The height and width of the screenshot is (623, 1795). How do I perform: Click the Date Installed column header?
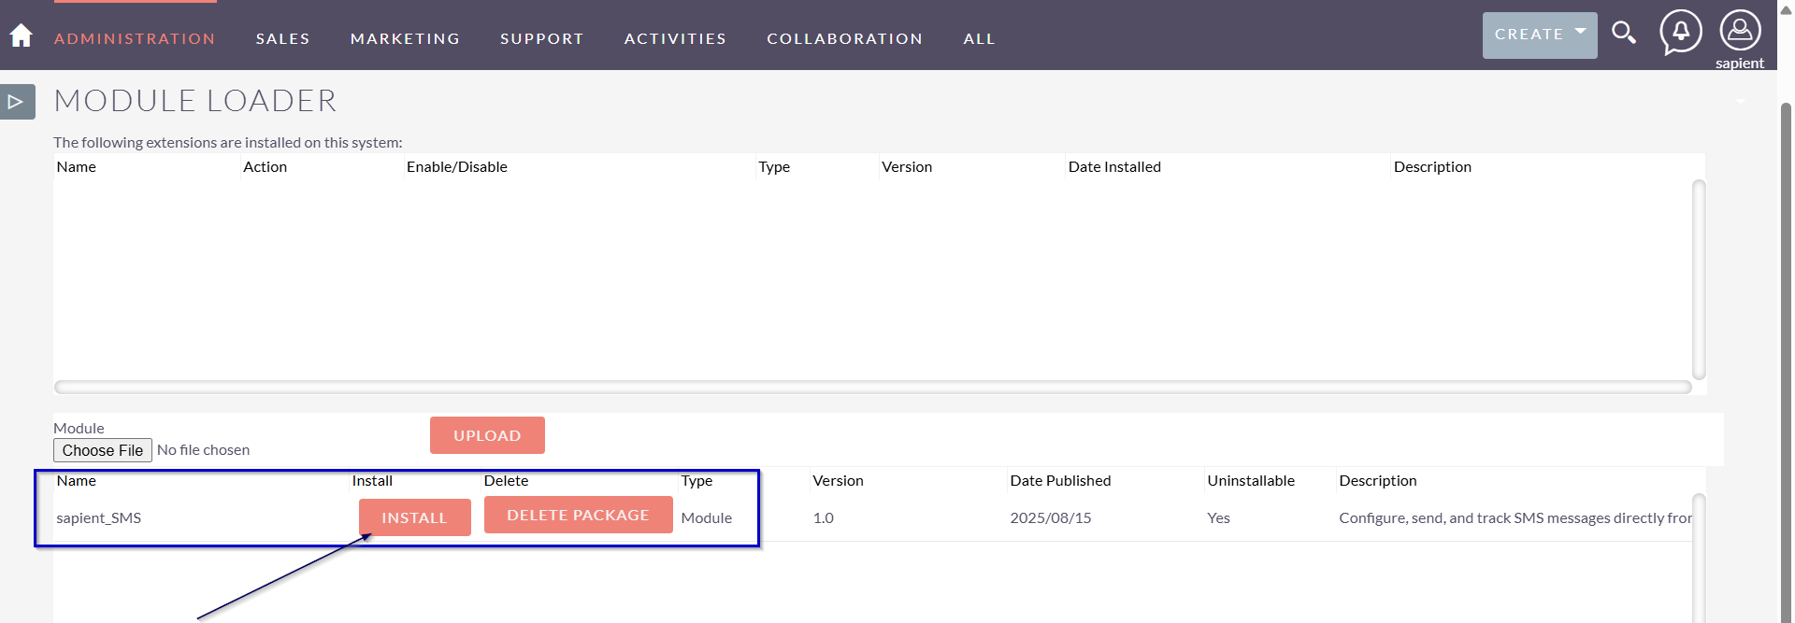pos(1114,167)
